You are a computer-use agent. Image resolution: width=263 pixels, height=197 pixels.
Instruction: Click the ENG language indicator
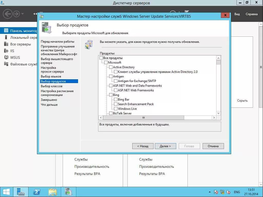237,192
